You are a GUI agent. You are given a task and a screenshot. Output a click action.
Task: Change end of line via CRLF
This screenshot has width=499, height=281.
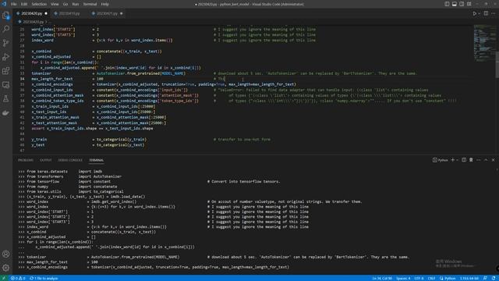pyautogui.click(x=431, y=278)
